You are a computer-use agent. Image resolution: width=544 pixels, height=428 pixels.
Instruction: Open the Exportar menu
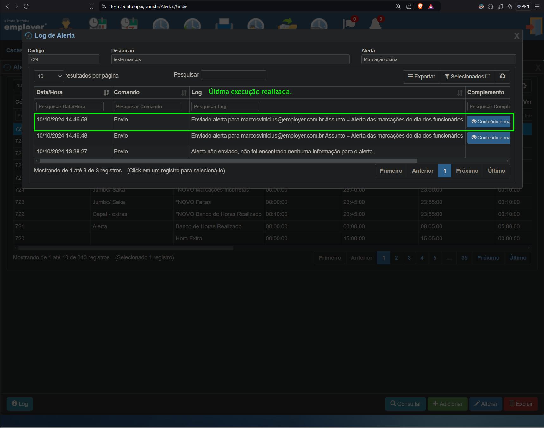[x=422, y=77]
